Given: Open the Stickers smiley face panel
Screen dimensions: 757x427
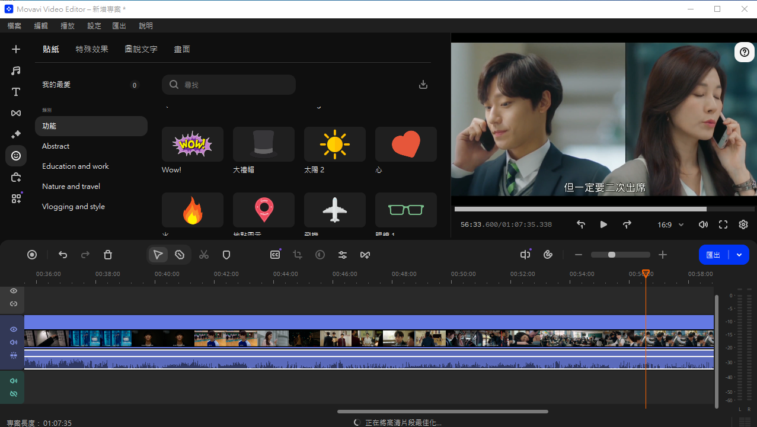Looking at the screenshot, I should point(16,156).
